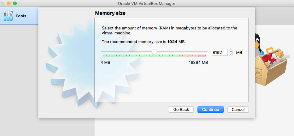Increase memory with the stepper up arrow
Image resolution: width=294 pixels, height=136 pixels.
231,51
